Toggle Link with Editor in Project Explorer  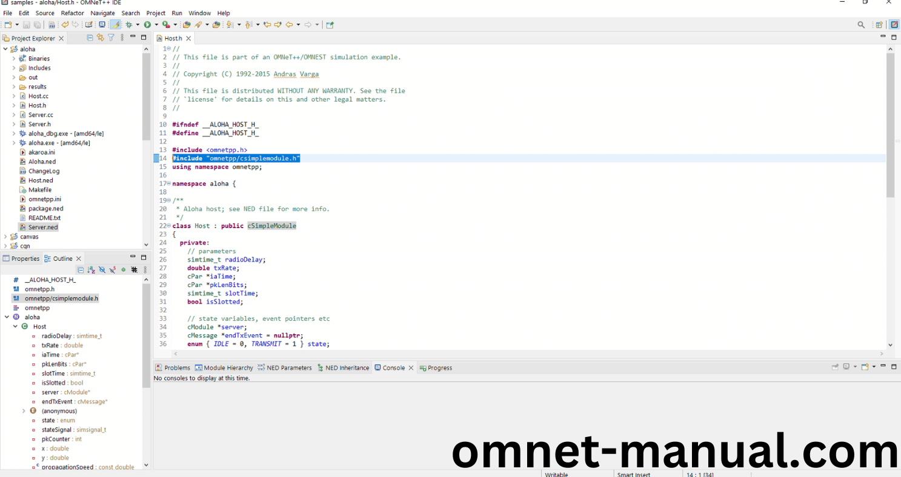[101, 38]
